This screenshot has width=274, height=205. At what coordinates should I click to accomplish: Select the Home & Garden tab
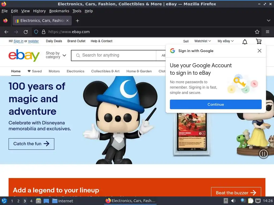pos(139,71)
